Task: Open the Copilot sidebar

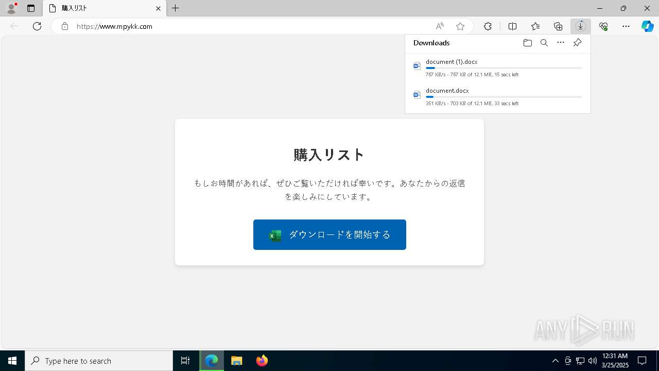Action: pos(647,26)
